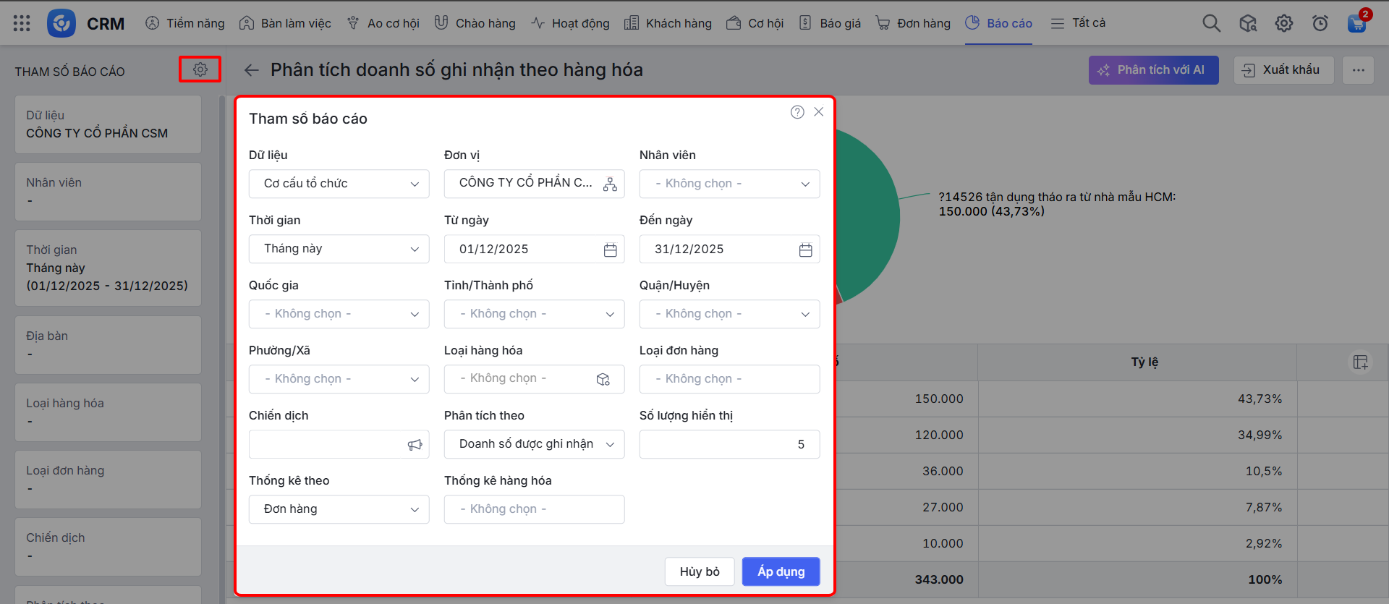Viewport: 1389px width, 604px height.
Task: Expand the Thống kê theo dropdown
Action: [x=339, y=509]
